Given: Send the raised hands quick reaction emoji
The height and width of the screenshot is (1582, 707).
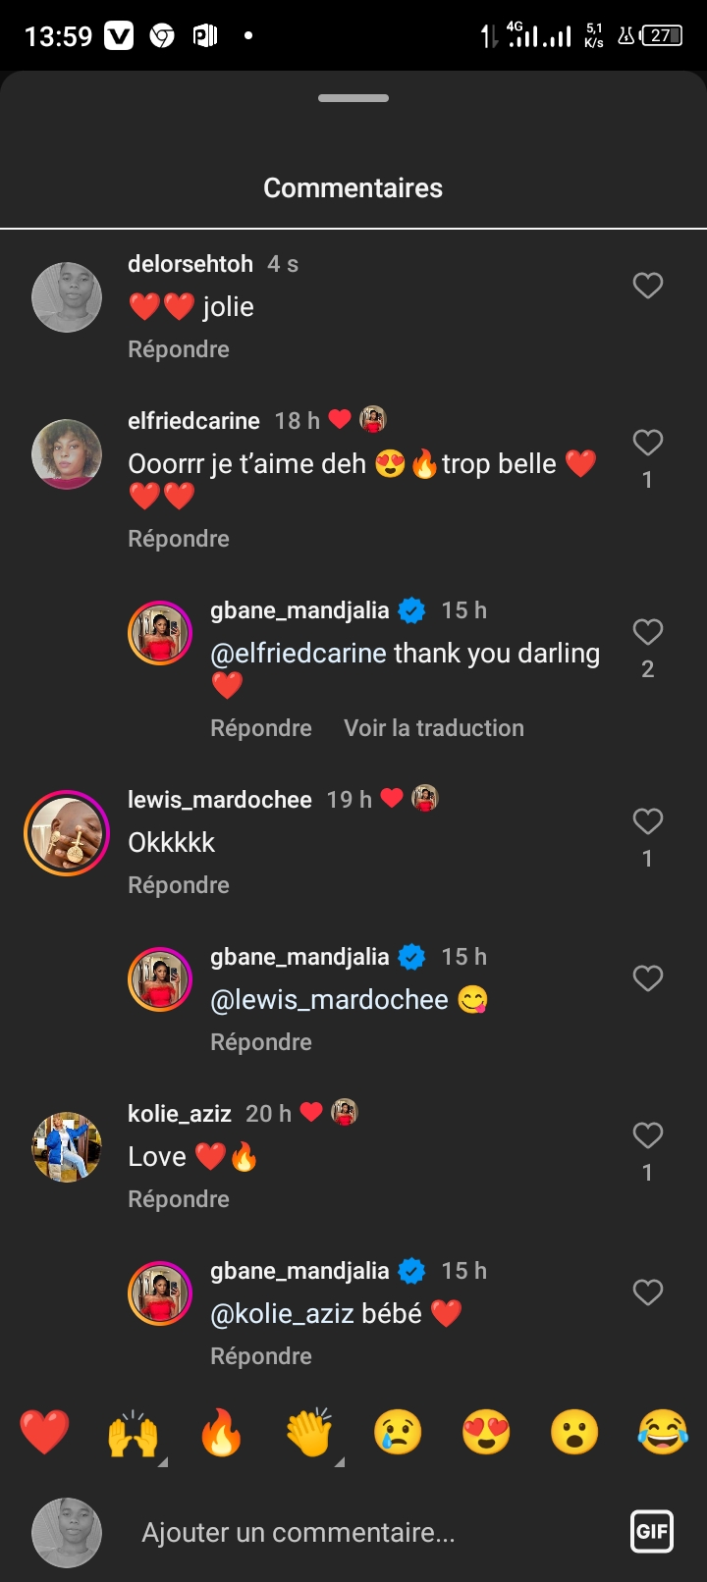Looking at the screenshot, I should [x=134, y=1434].
